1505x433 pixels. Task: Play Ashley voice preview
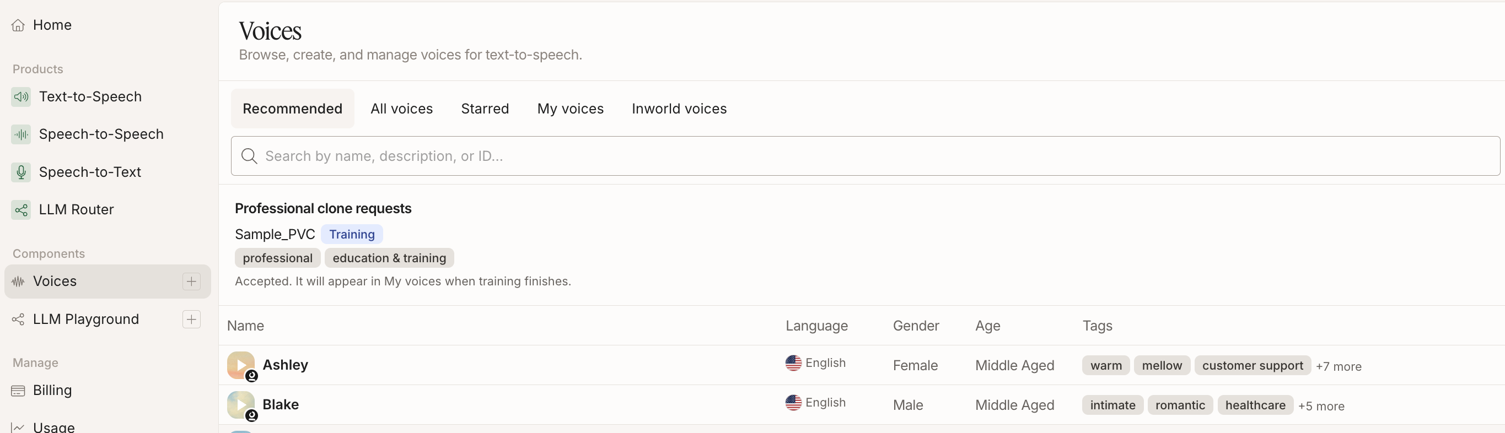[241, 365]
